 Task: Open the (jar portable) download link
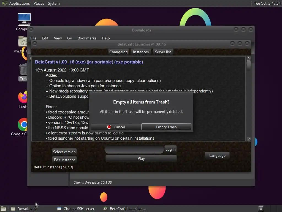[x=100, y=62]
